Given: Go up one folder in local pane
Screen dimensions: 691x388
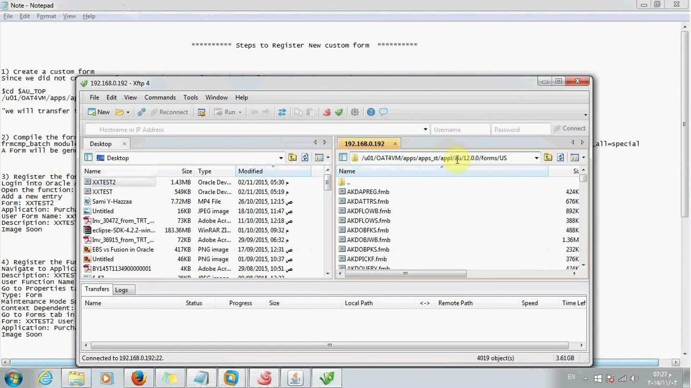Looking at the screenshot, I should [x=292, y=158].
